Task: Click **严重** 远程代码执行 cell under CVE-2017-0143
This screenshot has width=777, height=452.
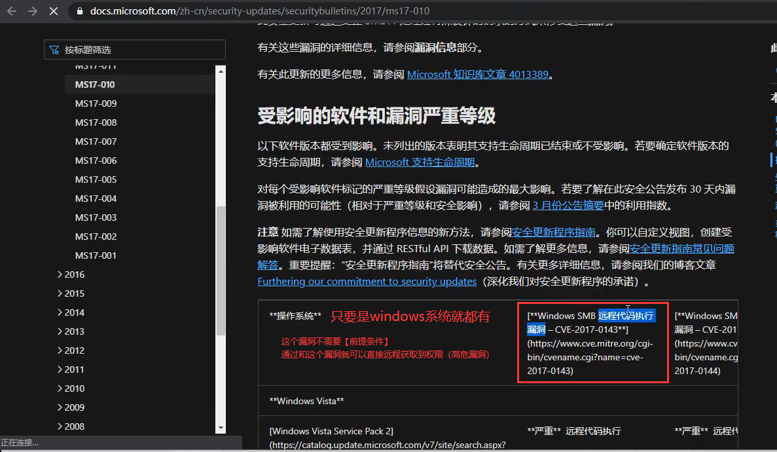Action: [574, 431]
